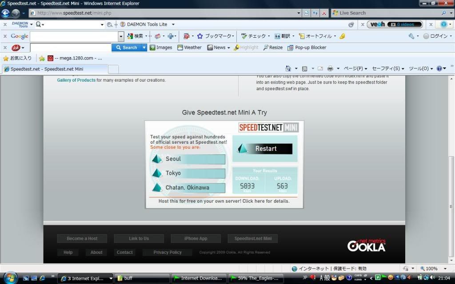This screenshot has height=284, width=455.
Task: Select the Seoul server button
Action: coord(188,159)
